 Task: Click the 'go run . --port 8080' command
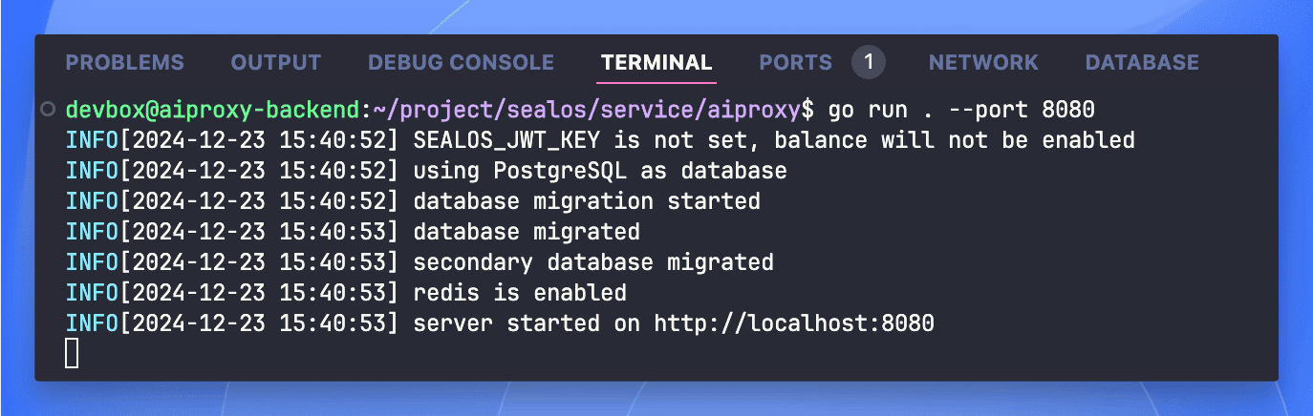[960, 110]
